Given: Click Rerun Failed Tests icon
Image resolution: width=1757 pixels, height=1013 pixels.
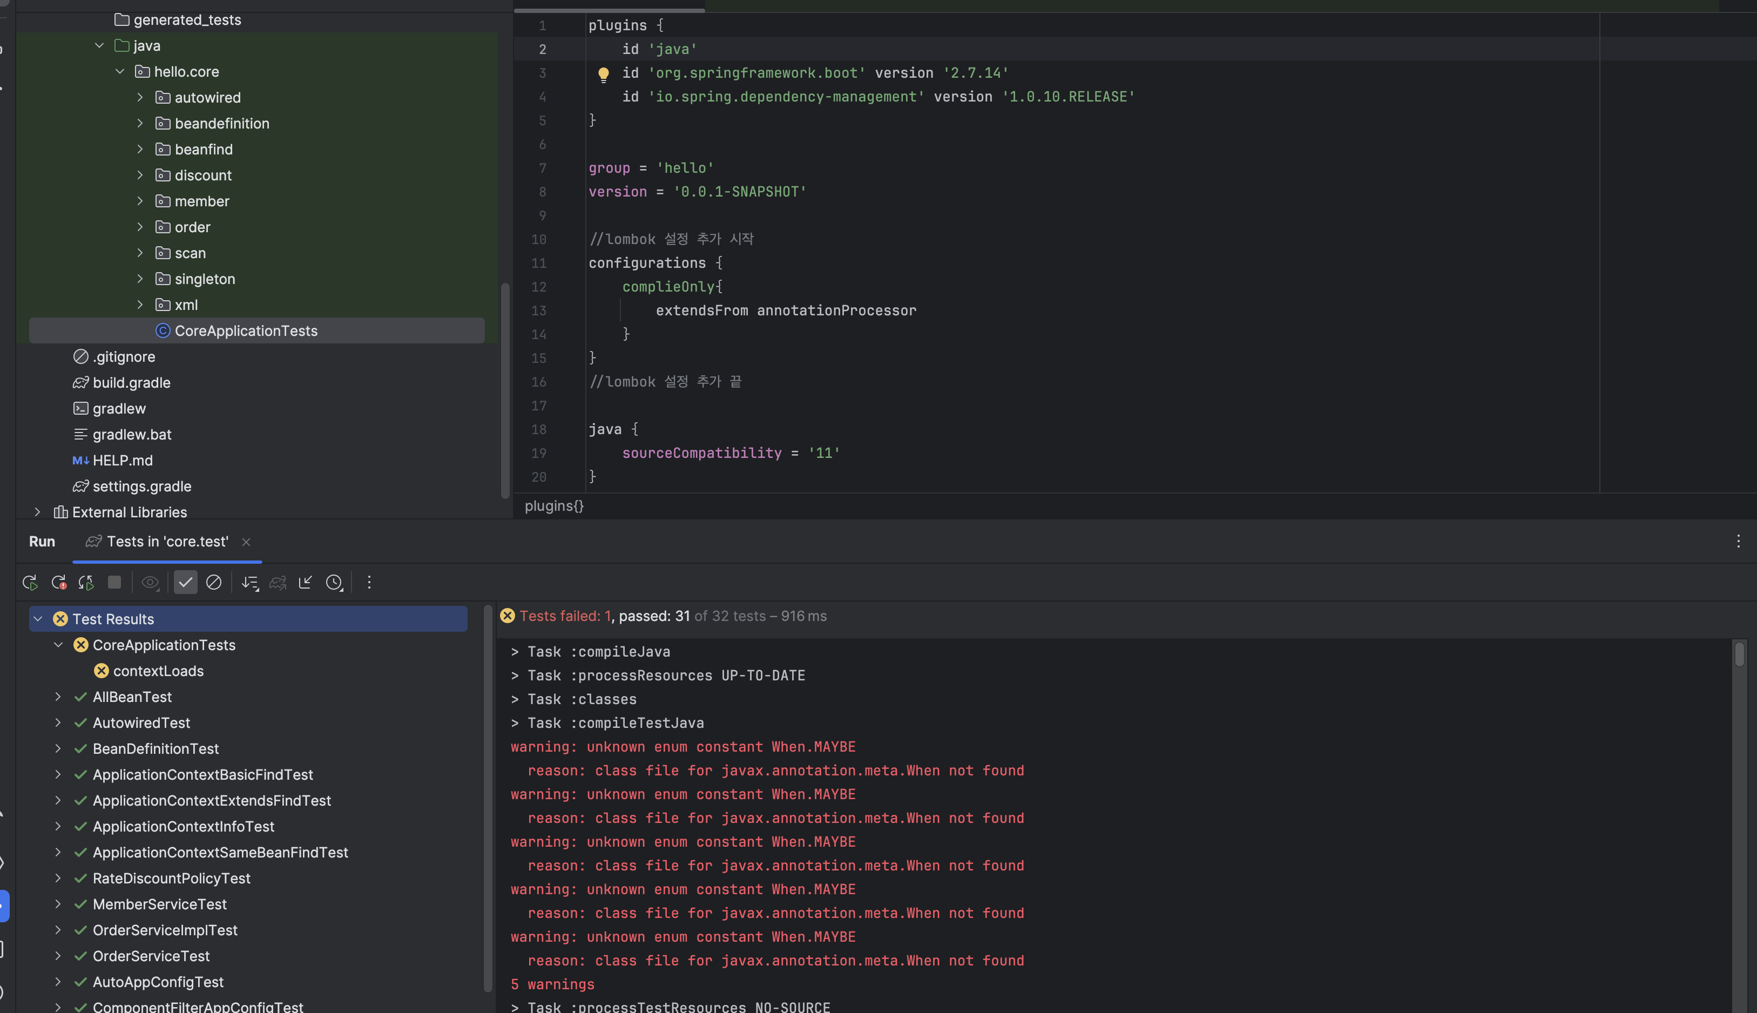Looking at the screenshot, I should [58, 582].
